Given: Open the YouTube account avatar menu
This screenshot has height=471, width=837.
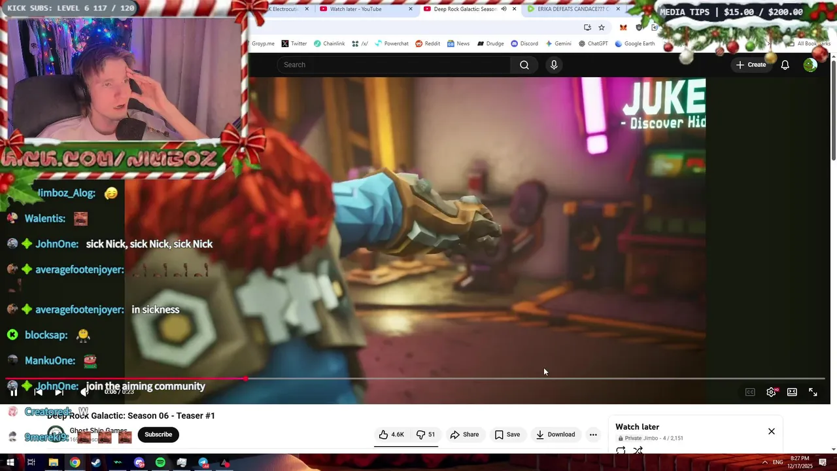Looking at the screenshot, I should point(810,65).
